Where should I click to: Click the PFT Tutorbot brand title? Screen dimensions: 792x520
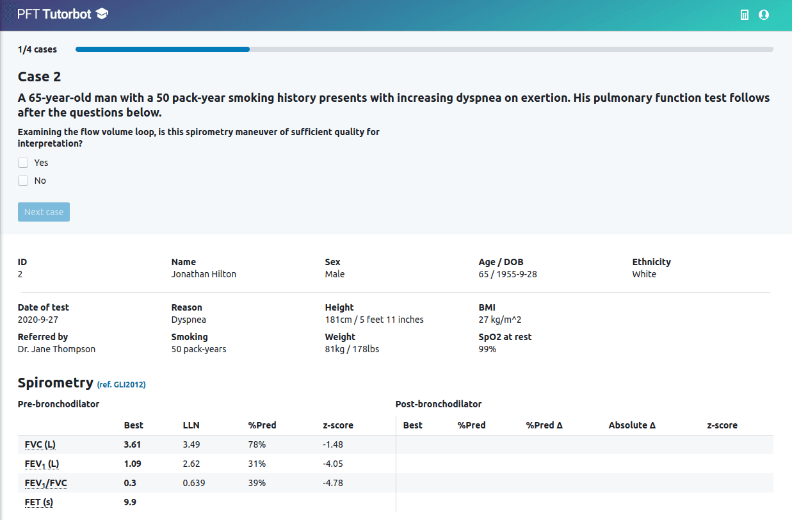(x=54, y=14)
